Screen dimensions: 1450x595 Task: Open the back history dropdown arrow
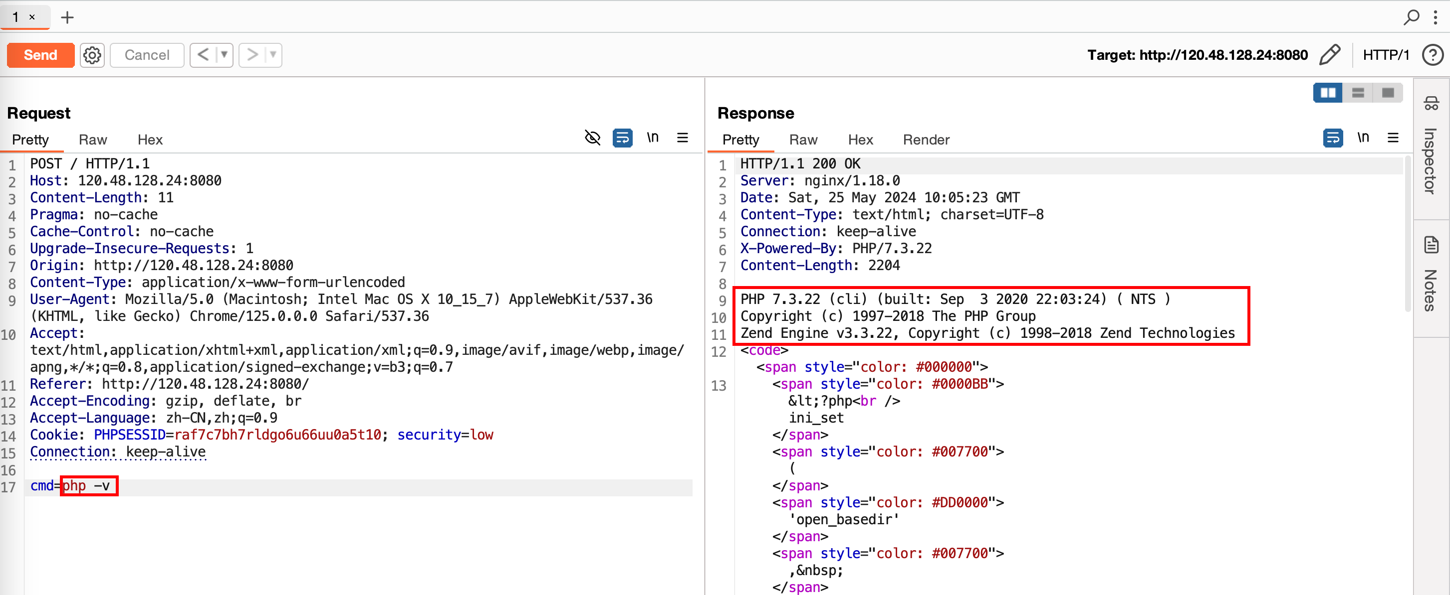click(225, 55)
